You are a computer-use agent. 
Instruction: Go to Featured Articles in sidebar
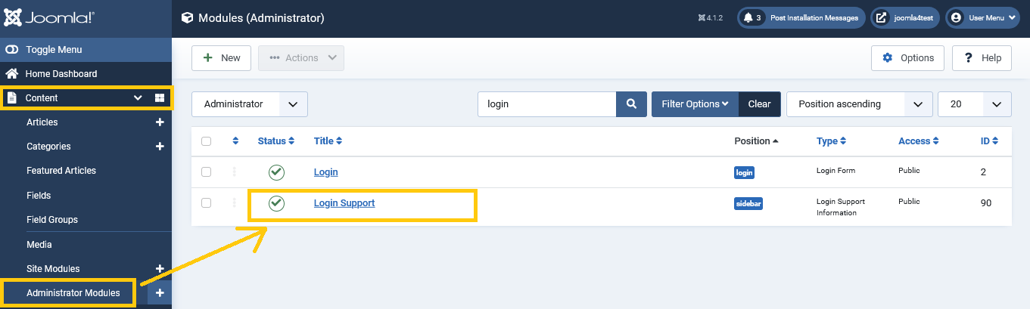pos(61,171)
